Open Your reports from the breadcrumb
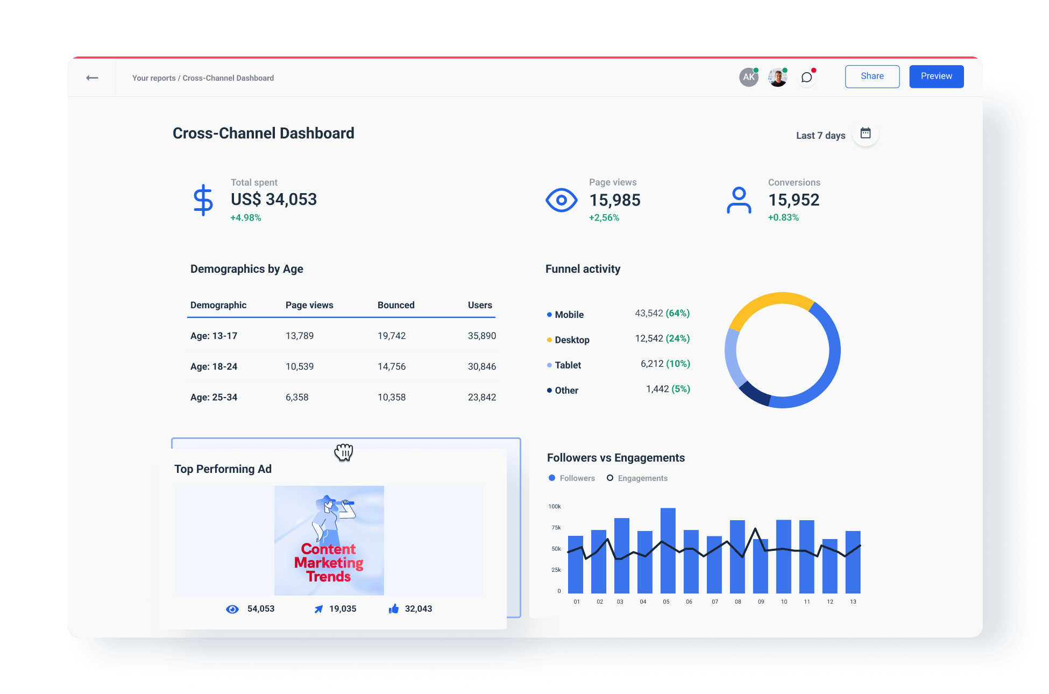The width and height of the screenshot is (1049, 694). point(154,78)
